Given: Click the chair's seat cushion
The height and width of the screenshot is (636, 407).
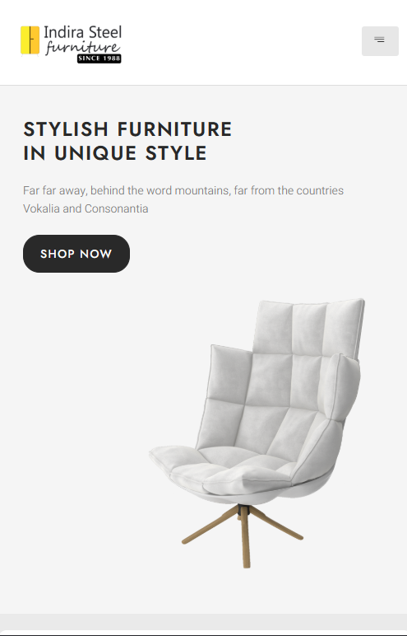Looking at the screenshot, I should (227, 470).
